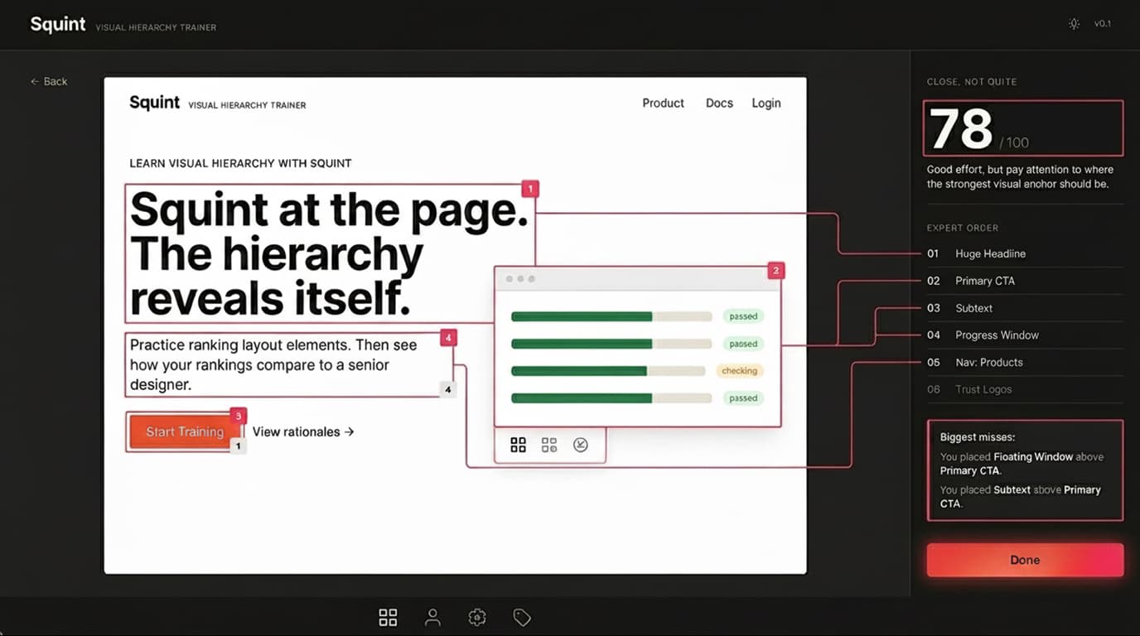The width and height of the screenshot is (1140, 636).
Task: Click the Done button
Action: click(1025, 560)
